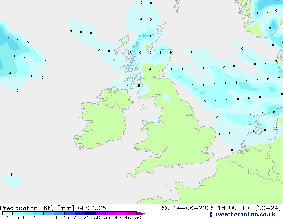This screenshot has height=219, width=283.
Task: Select the 35–40 mm legend color box
Action: point(110,213)
